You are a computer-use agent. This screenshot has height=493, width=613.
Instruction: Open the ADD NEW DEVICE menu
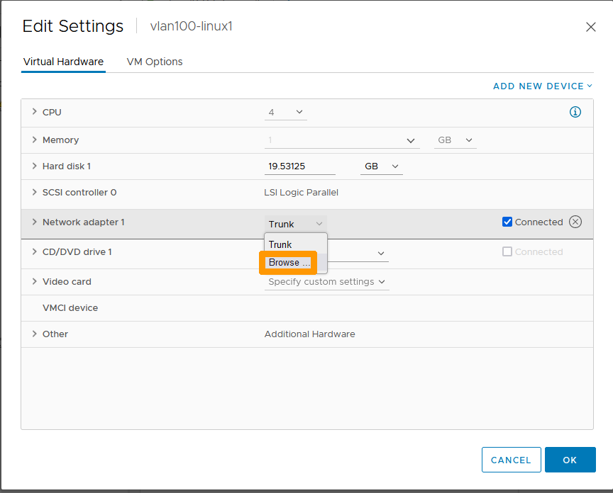click(542, 86)
